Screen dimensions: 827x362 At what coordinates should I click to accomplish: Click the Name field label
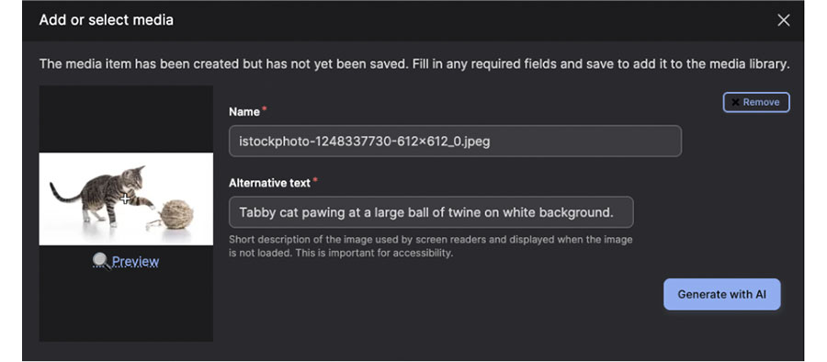pos(244,112)
